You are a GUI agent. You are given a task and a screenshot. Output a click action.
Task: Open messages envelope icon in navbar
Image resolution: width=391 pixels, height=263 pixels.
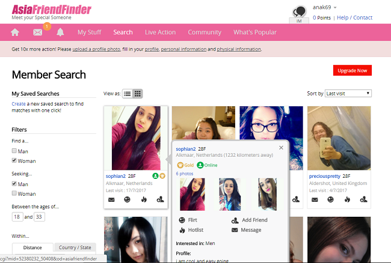point(38,32)
